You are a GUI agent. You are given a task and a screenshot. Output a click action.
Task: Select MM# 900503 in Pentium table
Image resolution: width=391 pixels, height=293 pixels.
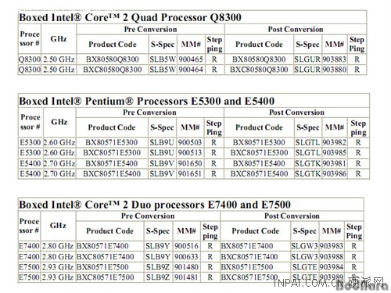[190, 142]
